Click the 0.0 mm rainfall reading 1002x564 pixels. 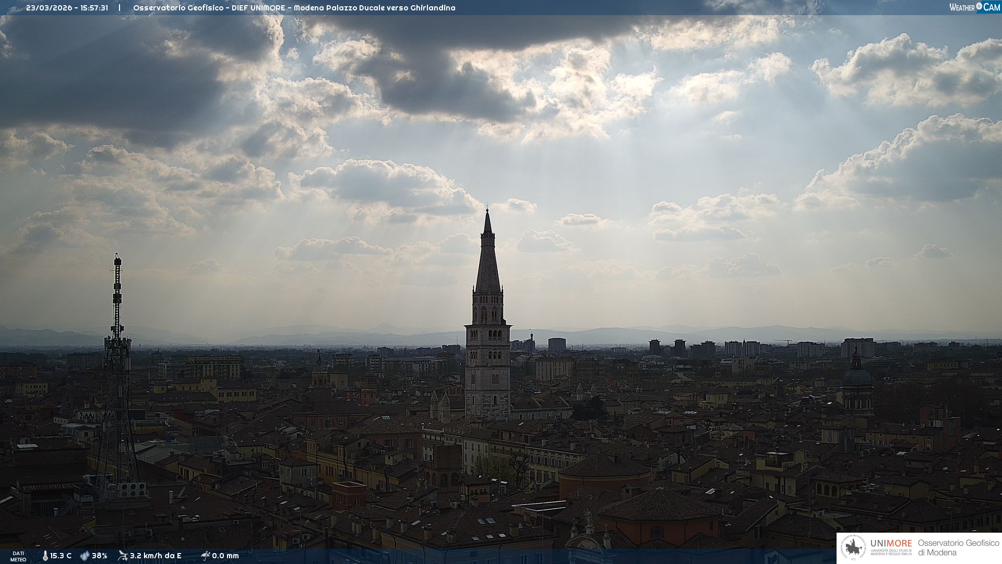click(x=225, y=556)
